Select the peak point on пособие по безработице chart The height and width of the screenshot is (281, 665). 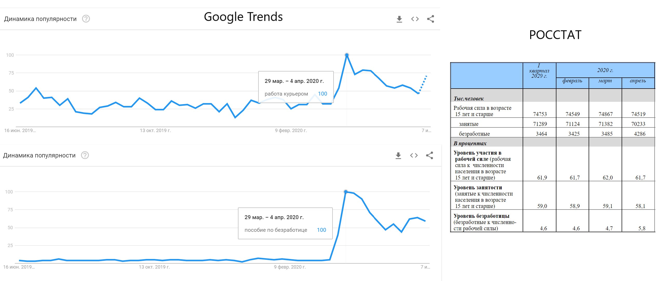(x=345, y=192)
